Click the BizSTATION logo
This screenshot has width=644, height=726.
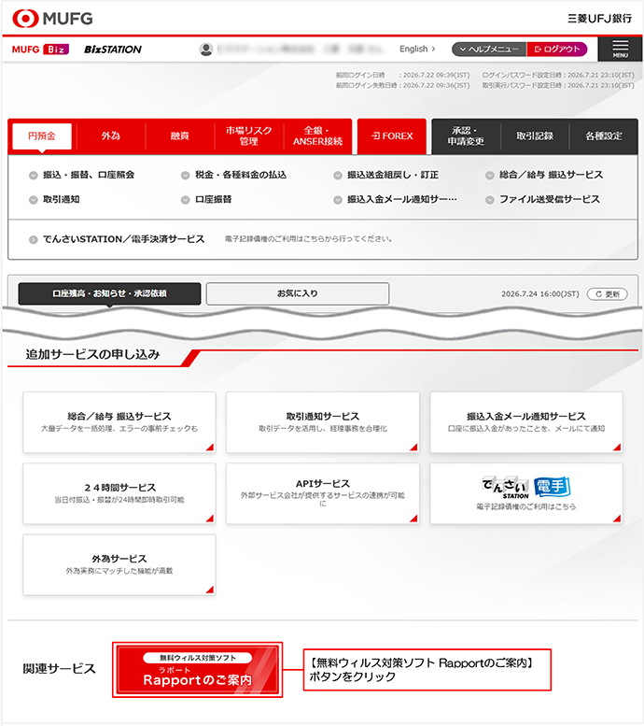[112, 50]
